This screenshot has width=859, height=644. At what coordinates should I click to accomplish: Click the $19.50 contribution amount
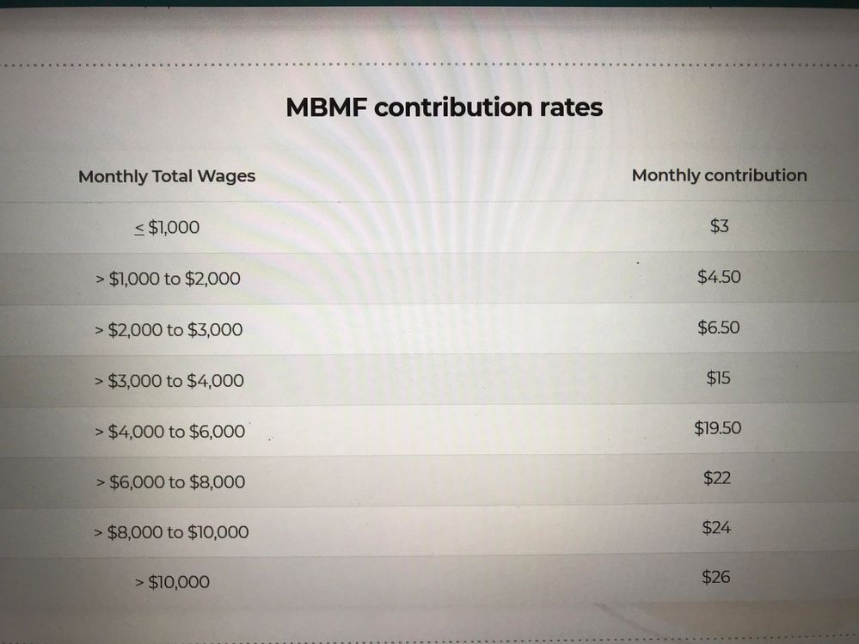click(718, 427)
